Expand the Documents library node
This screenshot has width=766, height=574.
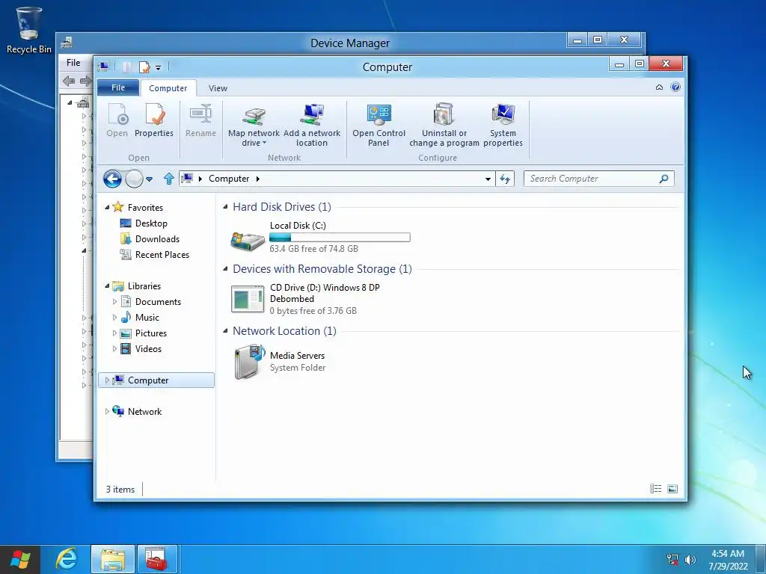click(x=114, y=302)
